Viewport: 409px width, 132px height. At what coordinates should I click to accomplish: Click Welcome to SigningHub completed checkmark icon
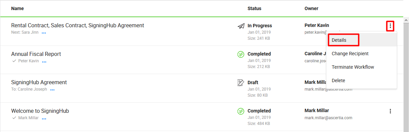coord(241,111)
